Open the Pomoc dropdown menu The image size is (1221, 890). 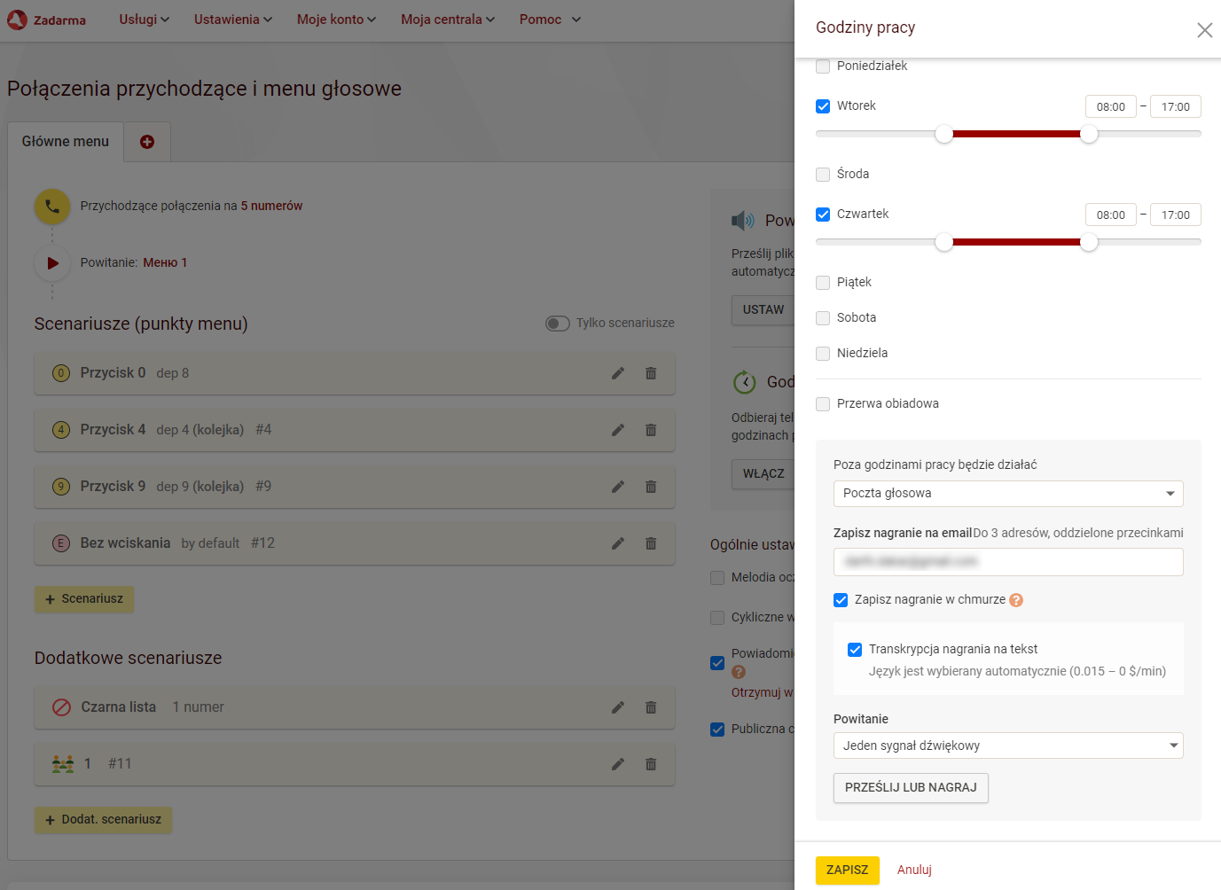tap(550, 20)
